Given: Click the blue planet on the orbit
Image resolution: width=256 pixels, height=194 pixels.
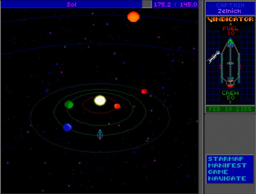Looking at the screenshot, I should coord(67,128).
